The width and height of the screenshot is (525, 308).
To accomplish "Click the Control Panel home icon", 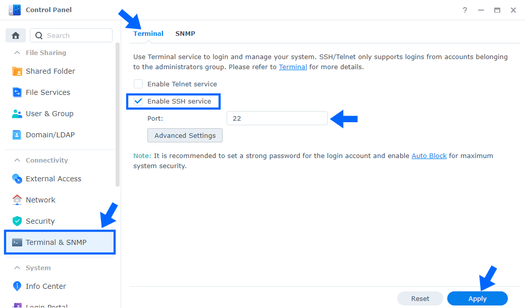I will click(x=15, y=35).
